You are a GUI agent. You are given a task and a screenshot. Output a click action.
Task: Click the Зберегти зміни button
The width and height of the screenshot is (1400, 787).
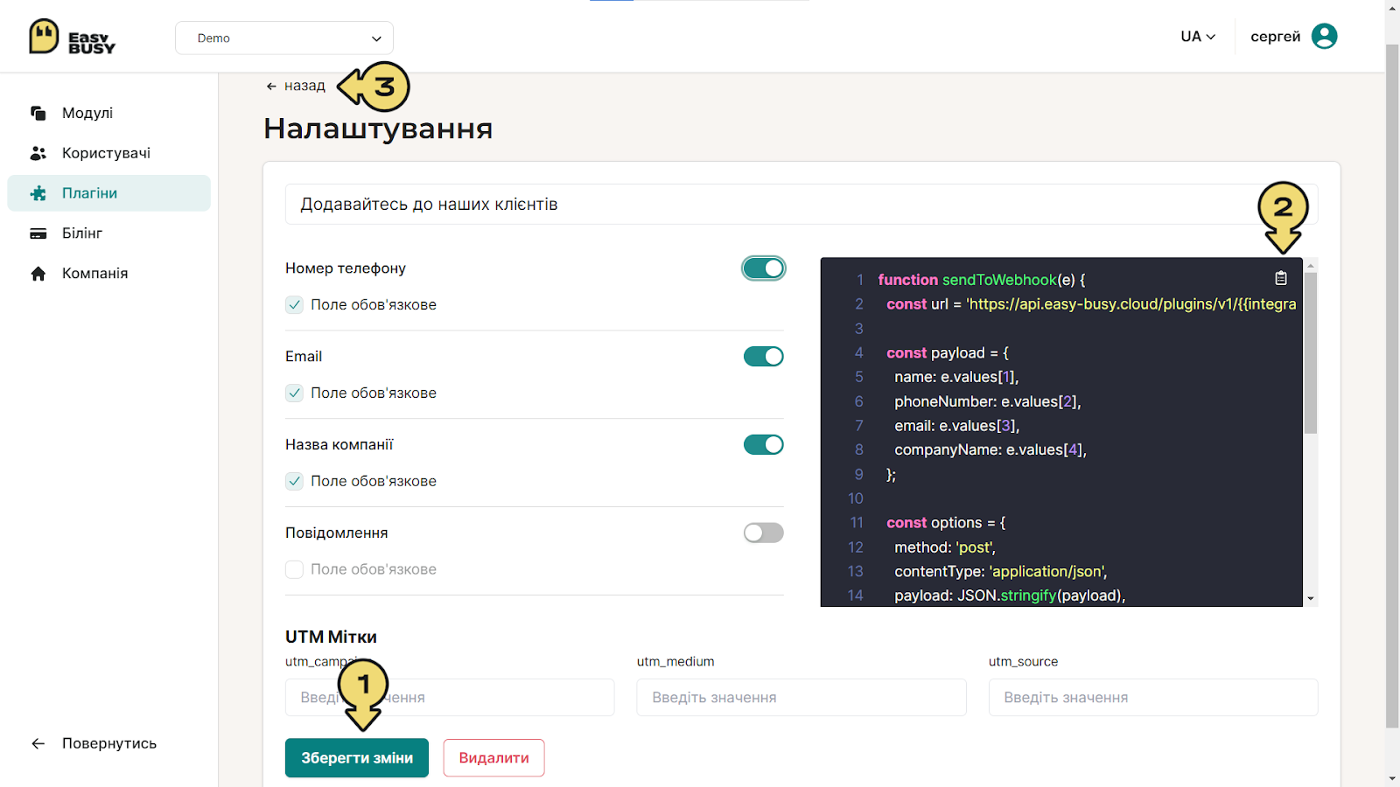click(x=357, y=758)
